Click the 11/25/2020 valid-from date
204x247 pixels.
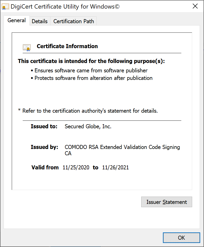pyautogui.click(x=76, y=168)
